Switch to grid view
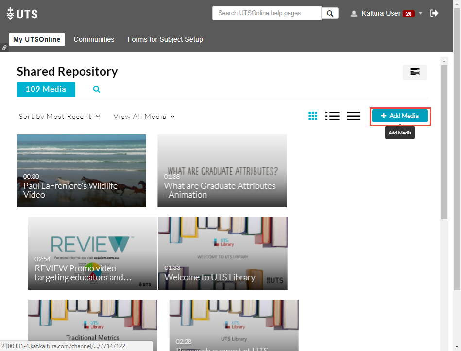Image resolution: width=461 pixels, height=351 pixels. tap(313, 116)
